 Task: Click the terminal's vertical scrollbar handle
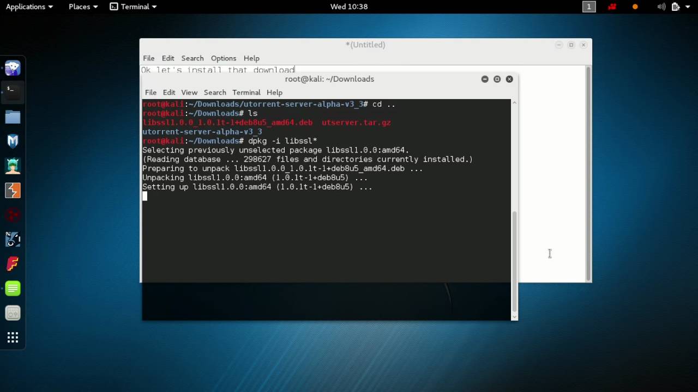point(514,261)
